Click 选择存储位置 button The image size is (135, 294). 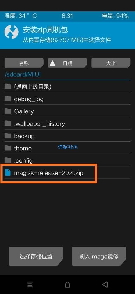coord(36,256)
